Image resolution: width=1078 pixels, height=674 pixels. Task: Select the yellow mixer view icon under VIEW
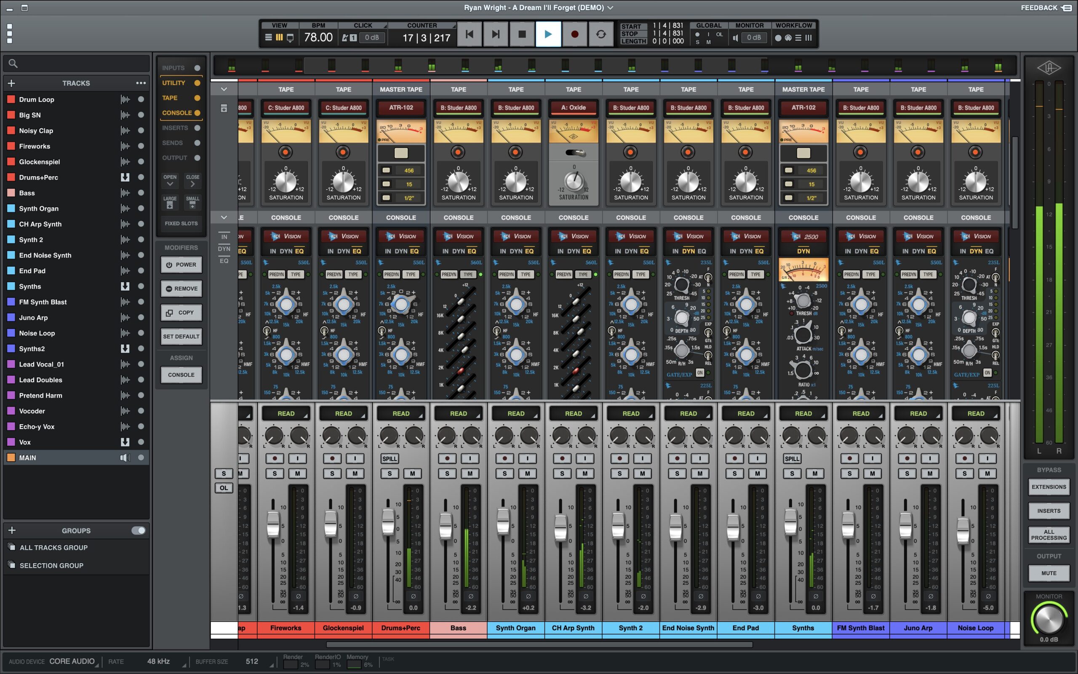[279, 38]
